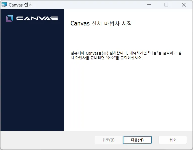193x150 pixels.
Task: Click the "Canvas 설치" window title text
Action: pyautogui.click(x=21, y=5)
